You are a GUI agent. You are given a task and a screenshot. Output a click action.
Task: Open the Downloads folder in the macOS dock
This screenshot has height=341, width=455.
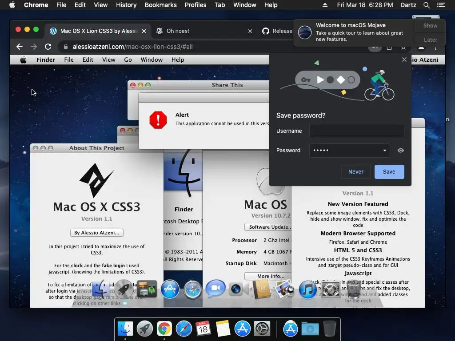pyautogui.click(x=310, y=329)
